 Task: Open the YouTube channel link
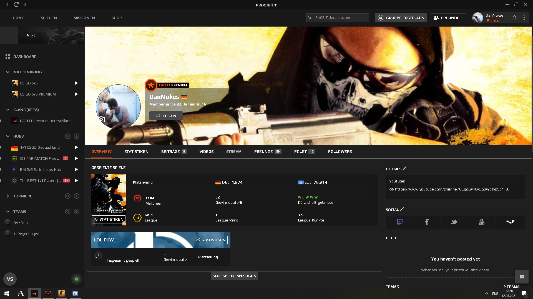click(x=451, y=189)
